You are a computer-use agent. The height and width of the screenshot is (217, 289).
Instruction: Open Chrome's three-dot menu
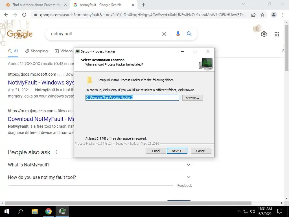[283, 15]
